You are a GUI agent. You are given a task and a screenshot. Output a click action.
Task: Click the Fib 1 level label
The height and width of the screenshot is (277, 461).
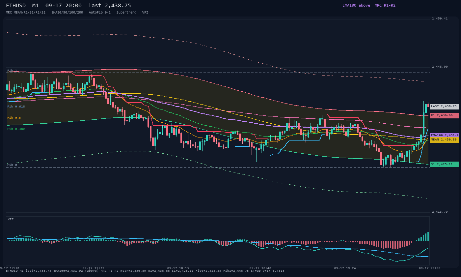point(12,71)
